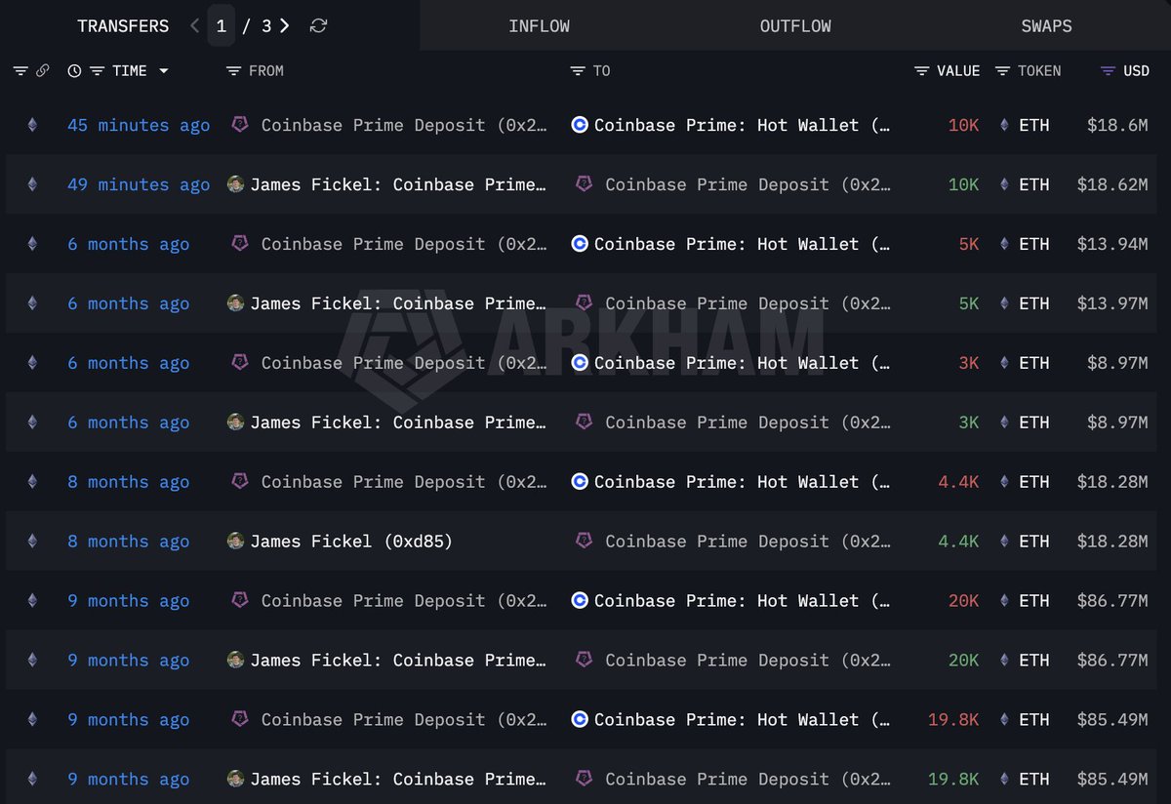This screenshot has height=804, width=1171.
Task: Open Coinbase Prime Hot Wallet in 4.4K ETH row
Action: (742, 482)
